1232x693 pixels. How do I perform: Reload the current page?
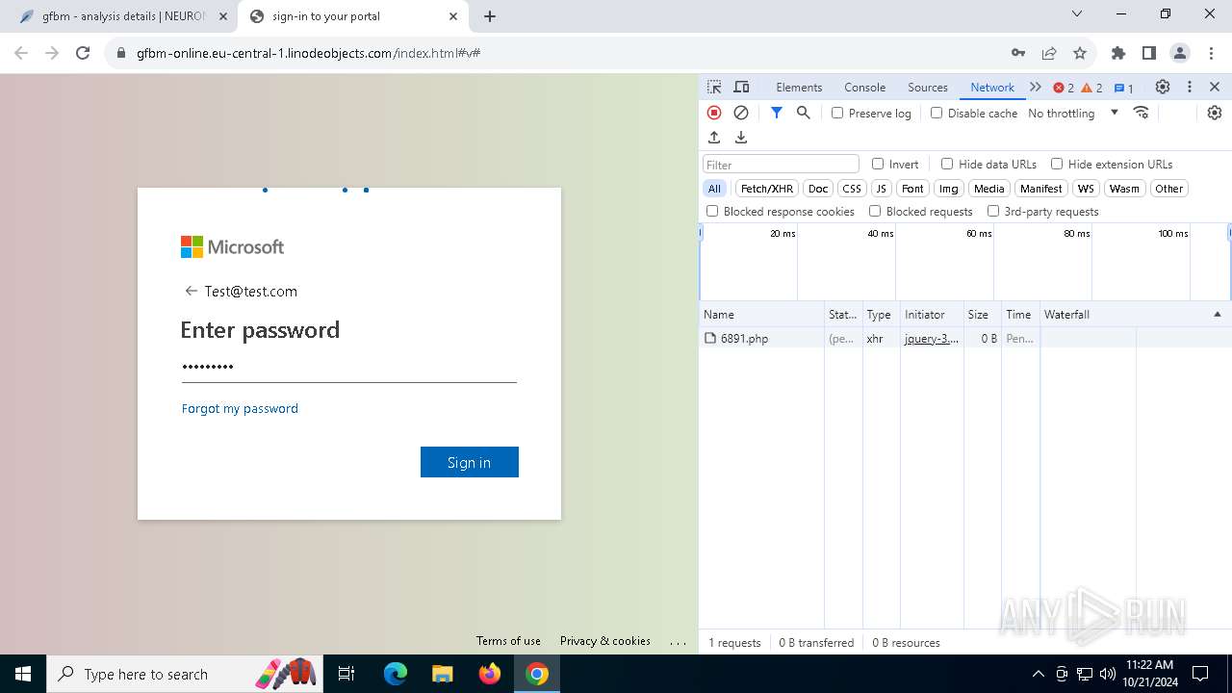click(x=83, y=53)
